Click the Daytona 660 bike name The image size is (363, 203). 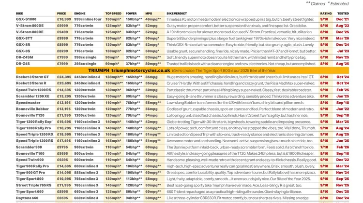tap(27, 198)
